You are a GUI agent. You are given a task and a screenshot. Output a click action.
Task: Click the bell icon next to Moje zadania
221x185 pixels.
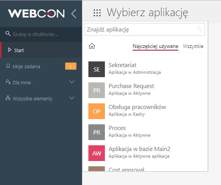pyautogui.click(x=8, y=66)
